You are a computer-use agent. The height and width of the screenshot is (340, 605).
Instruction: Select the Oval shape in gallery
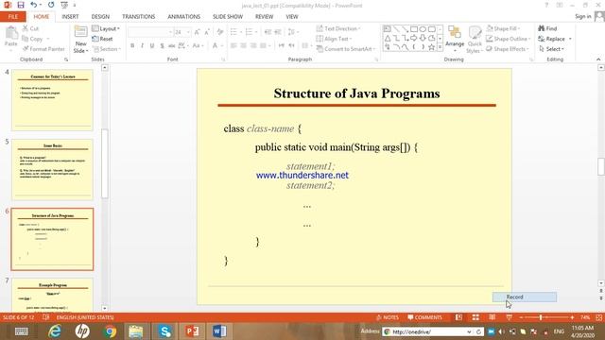[423, 29]
